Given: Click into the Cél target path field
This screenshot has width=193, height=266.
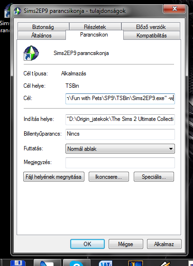Looking at the screenshot, I should 120,99.
